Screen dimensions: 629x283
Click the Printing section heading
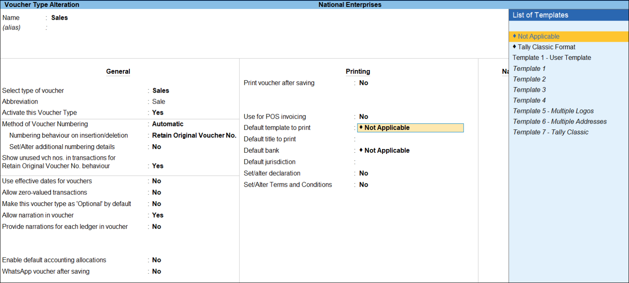coord(358,72)
